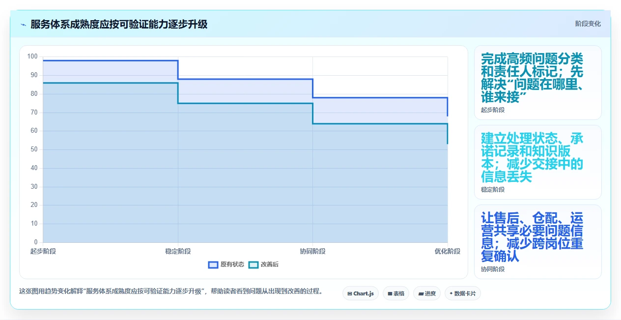Select the 起步阶段 card about 高频问题分类
This screenshot has width=621, height=320.
tap(538, 83)
